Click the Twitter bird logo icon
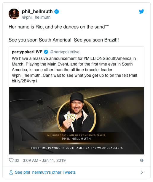The height and width of the screenshot is (182, 153). [141, 11]
